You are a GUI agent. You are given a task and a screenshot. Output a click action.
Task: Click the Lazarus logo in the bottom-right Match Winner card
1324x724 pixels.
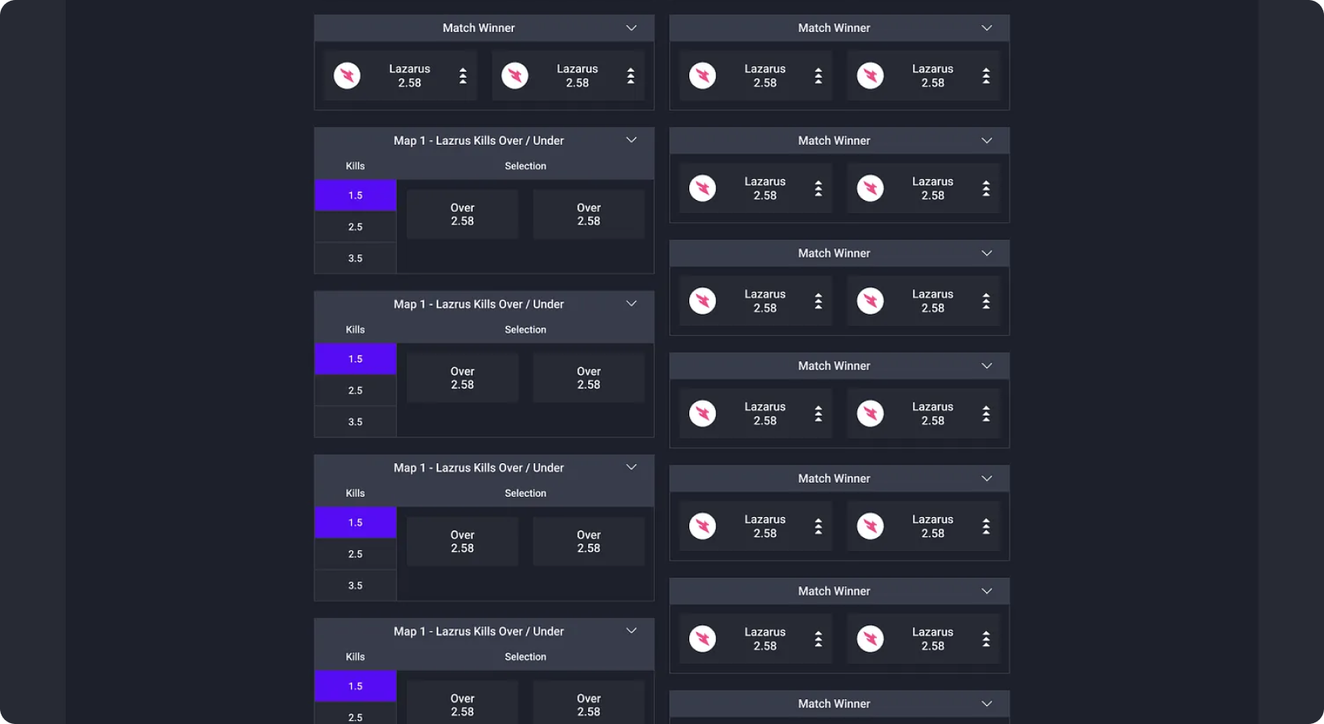click(x=702, y=638)
